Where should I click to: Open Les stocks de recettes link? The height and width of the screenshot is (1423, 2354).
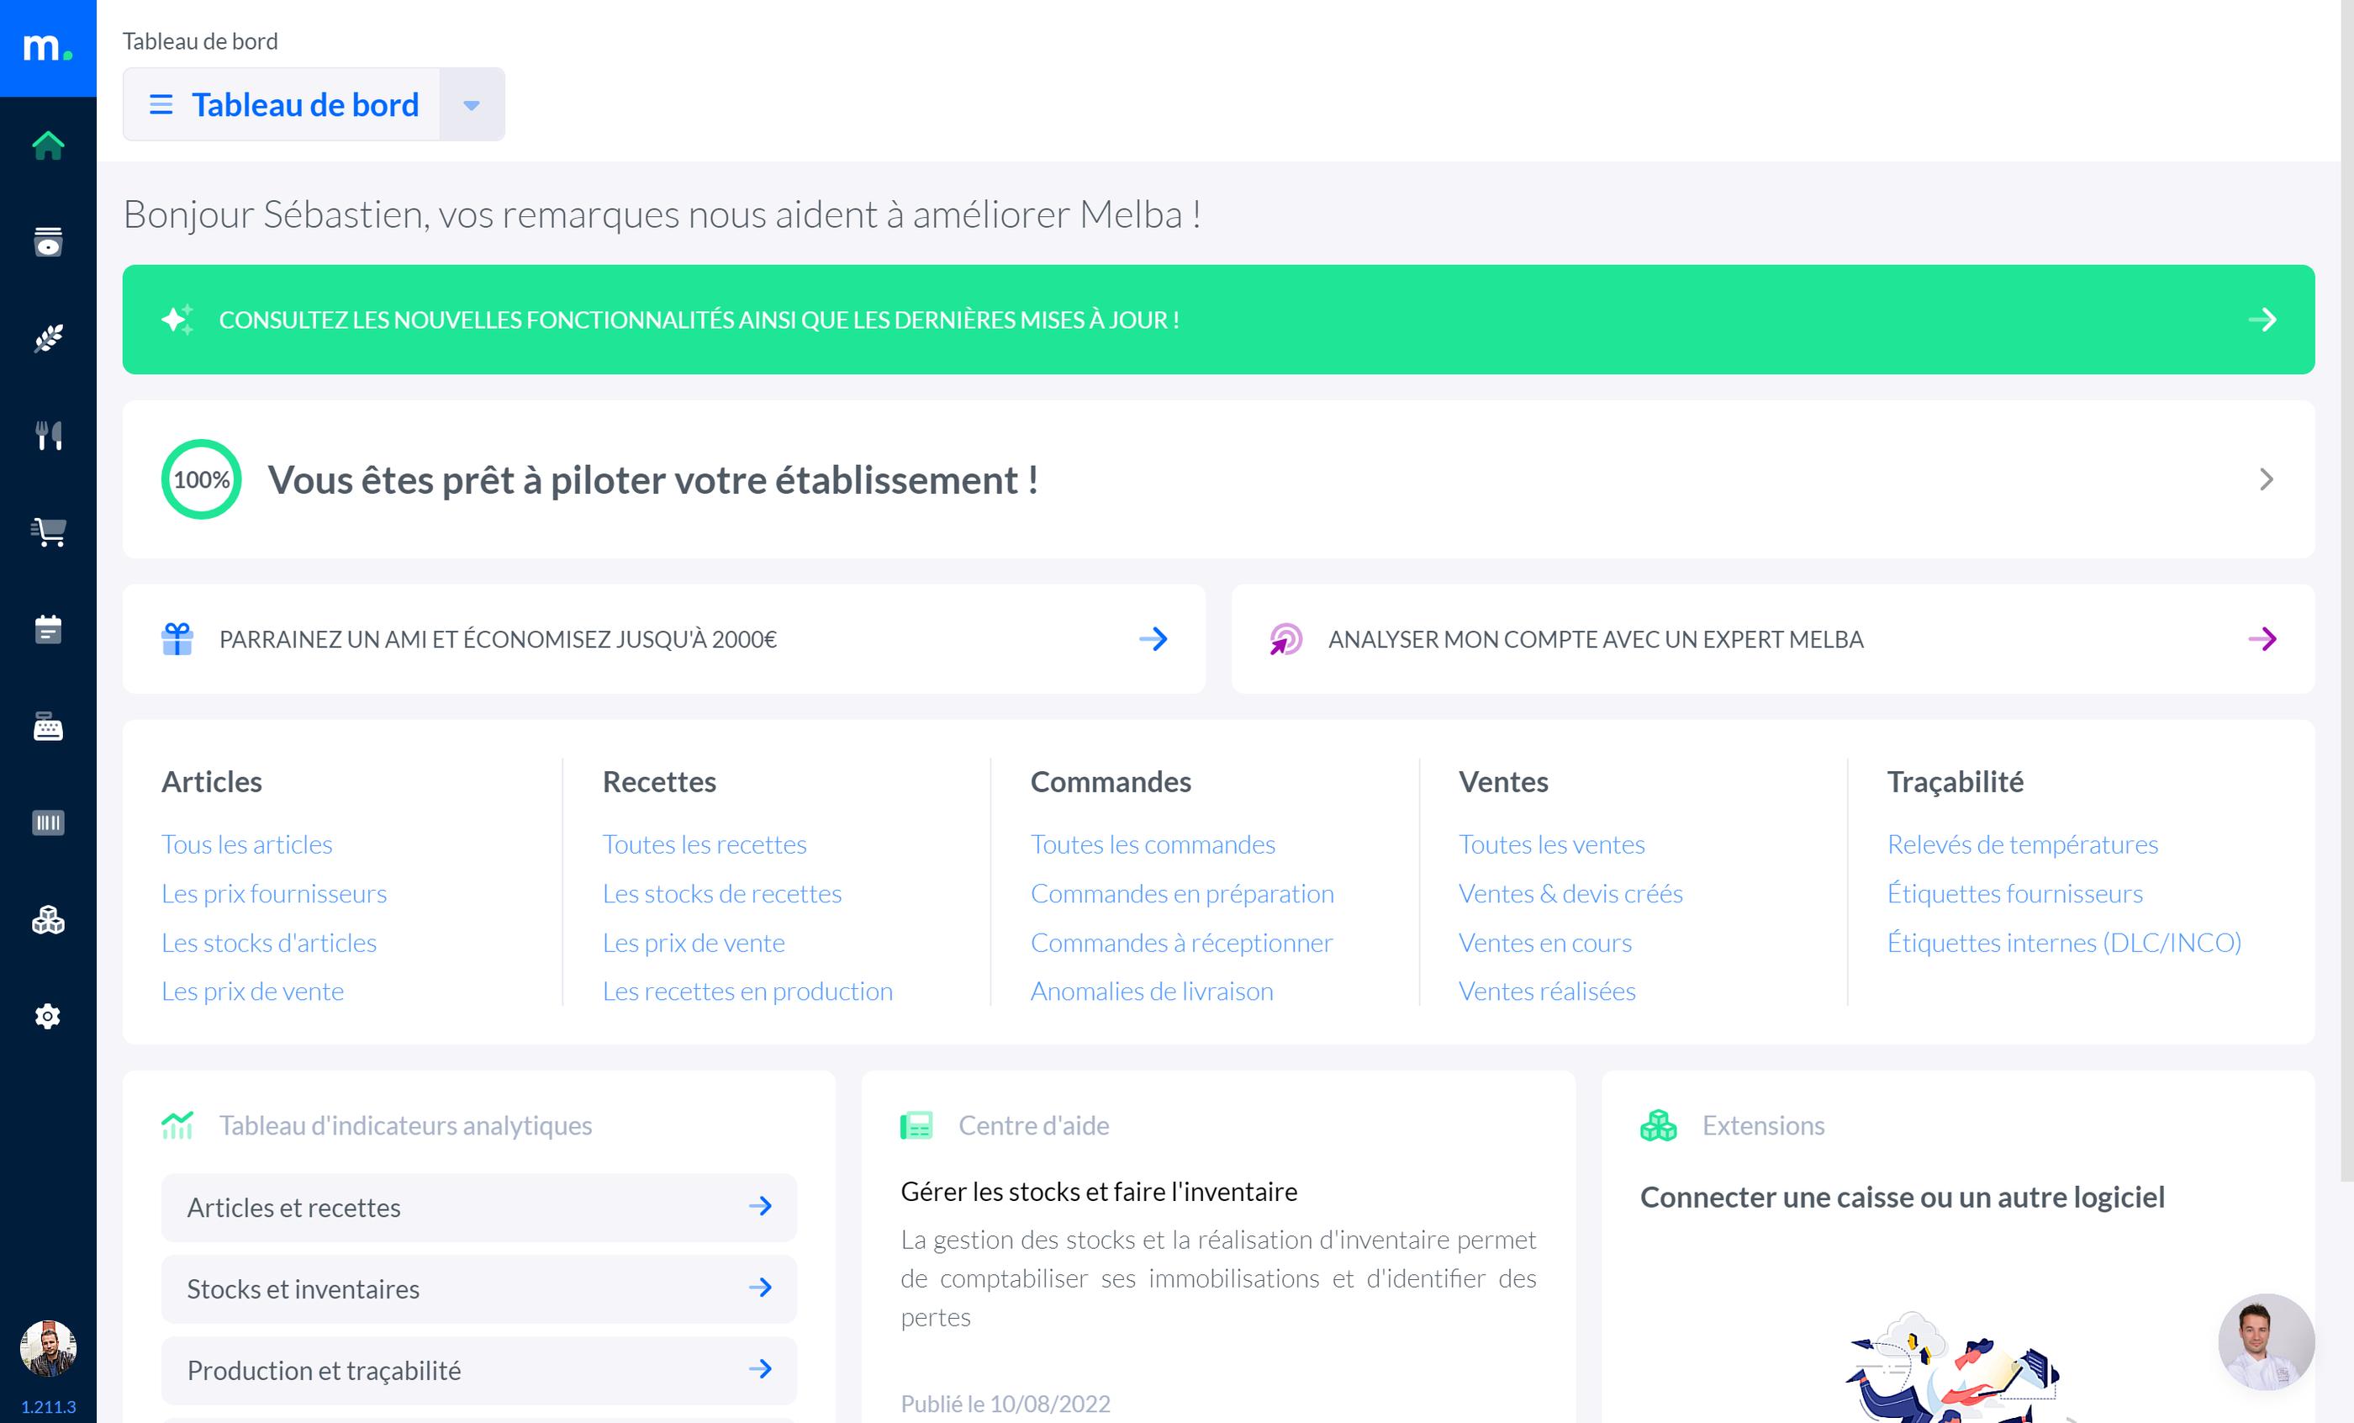point(721,893)
